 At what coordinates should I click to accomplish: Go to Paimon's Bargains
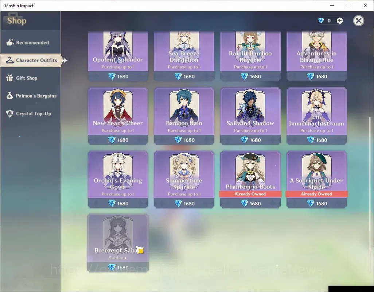[30, 96]
